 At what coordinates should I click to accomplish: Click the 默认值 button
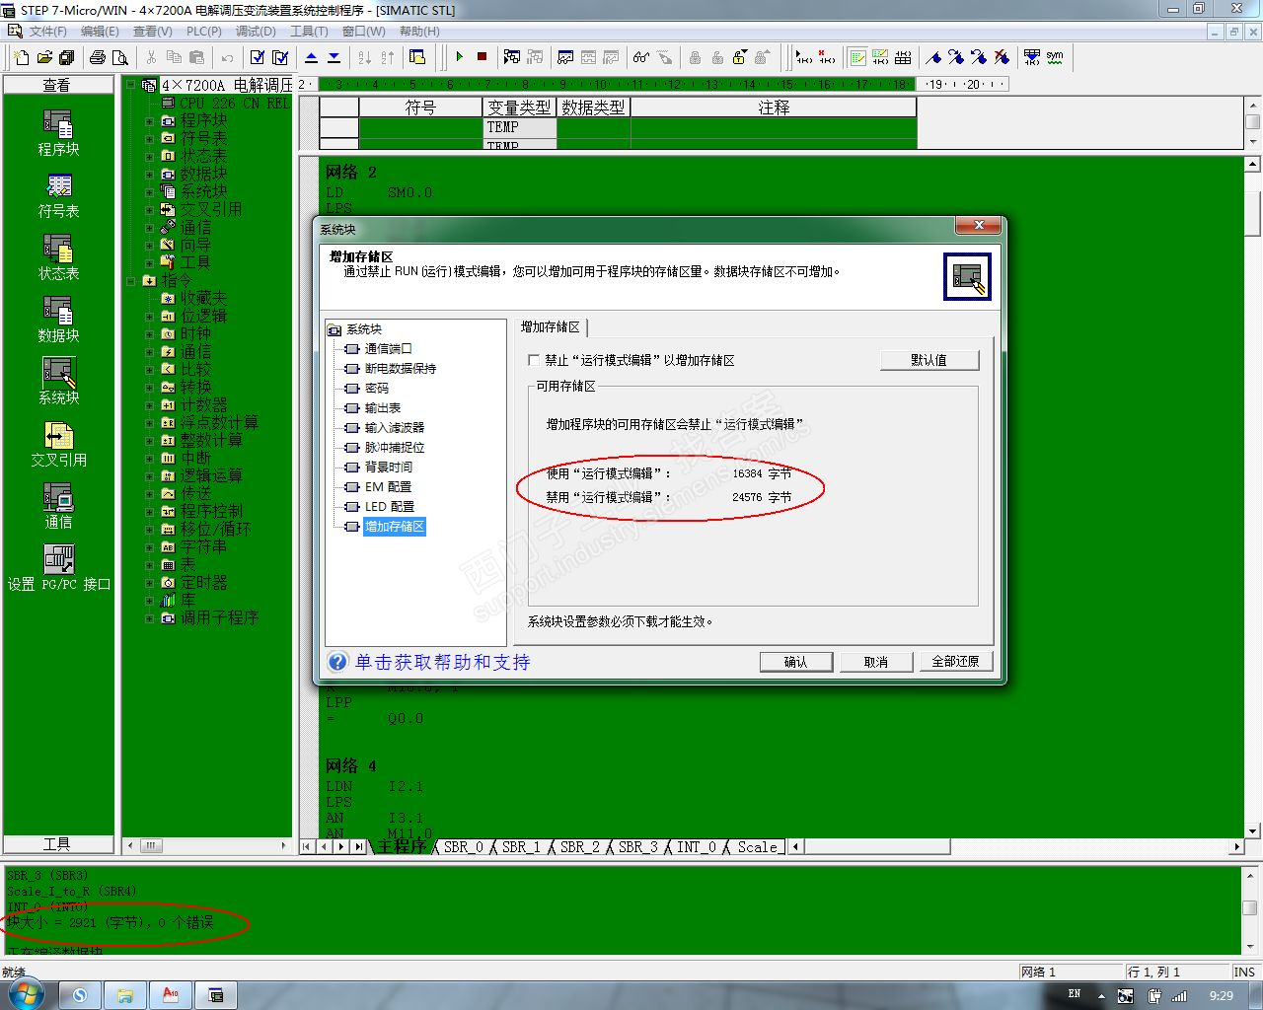pos(929,360)
